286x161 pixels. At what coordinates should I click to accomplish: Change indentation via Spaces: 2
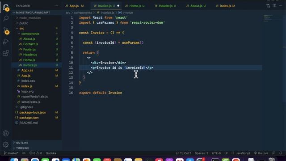point(202,153)
